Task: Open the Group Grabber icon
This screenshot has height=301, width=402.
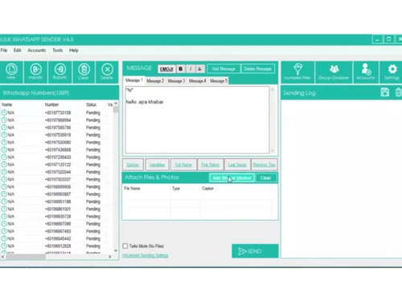Action: (334, 71)
